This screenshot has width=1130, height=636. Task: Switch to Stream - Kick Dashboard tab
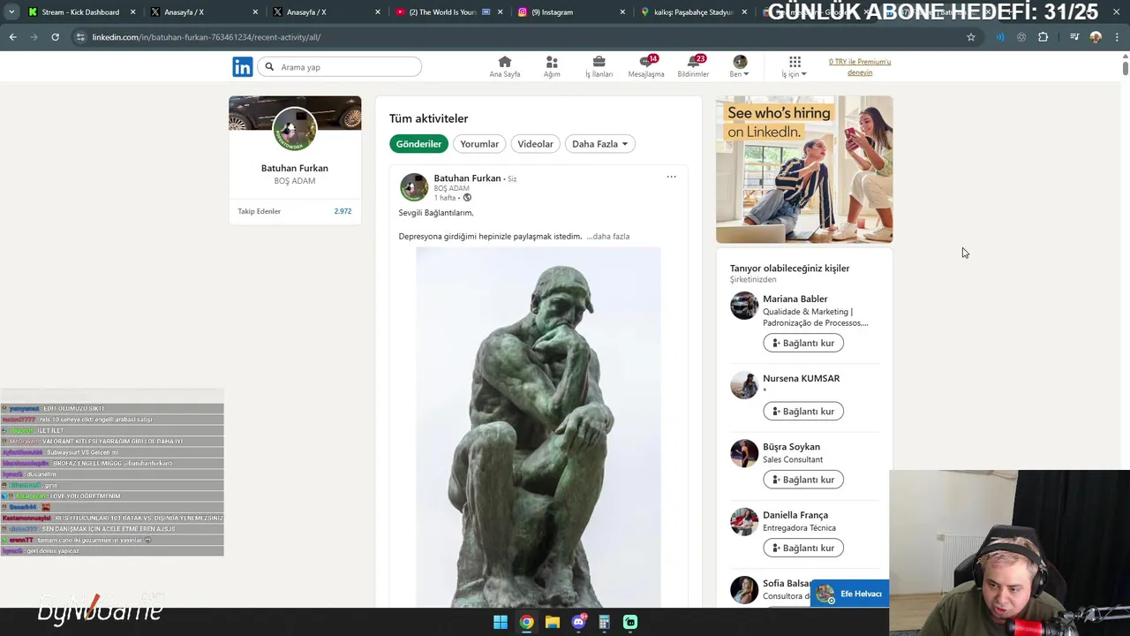pyautogui.click(x=80, y=12)
